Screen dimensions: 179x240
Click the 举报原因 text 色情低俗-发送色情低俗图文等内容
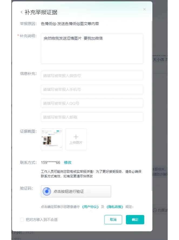70,24
